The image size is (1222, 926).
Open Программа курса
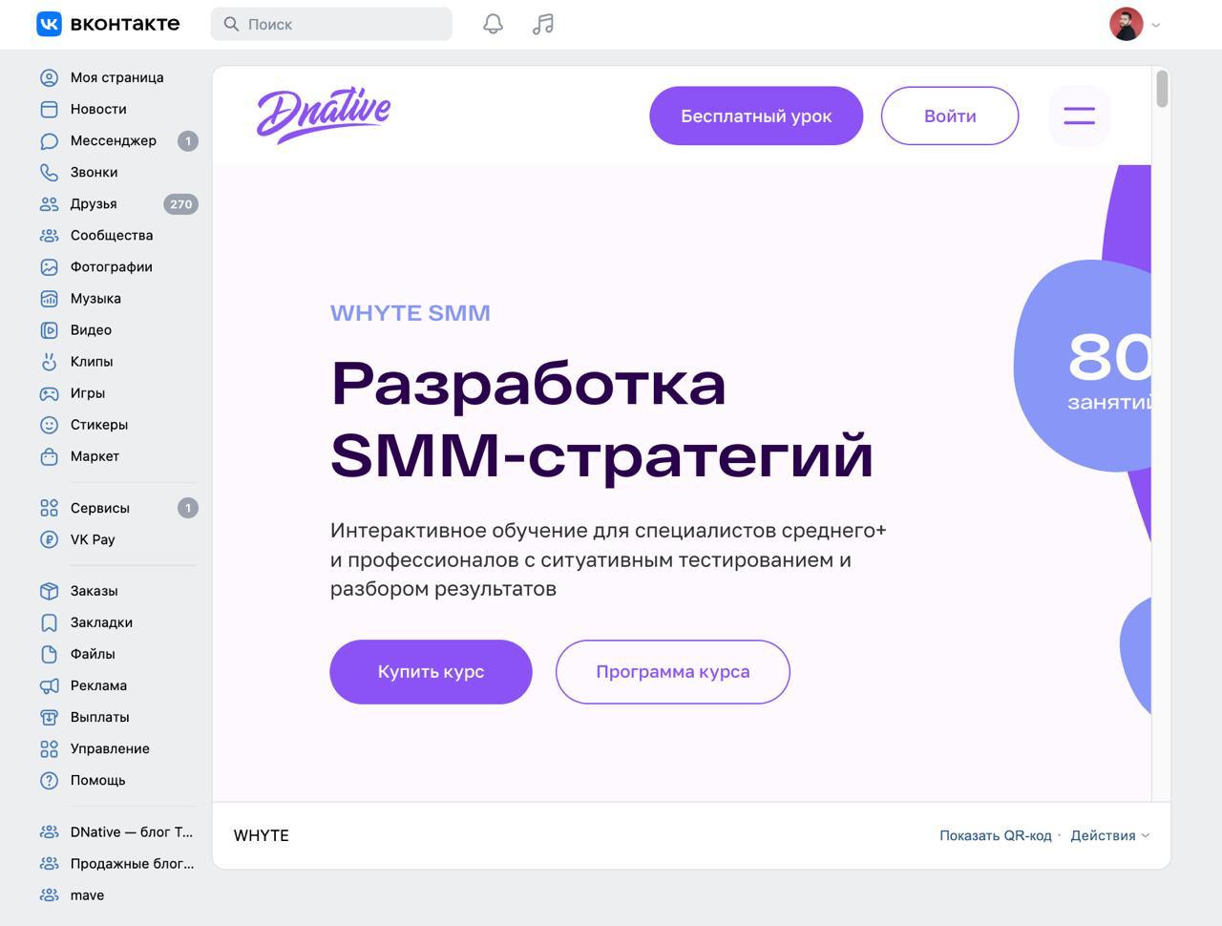pos(672,671)
